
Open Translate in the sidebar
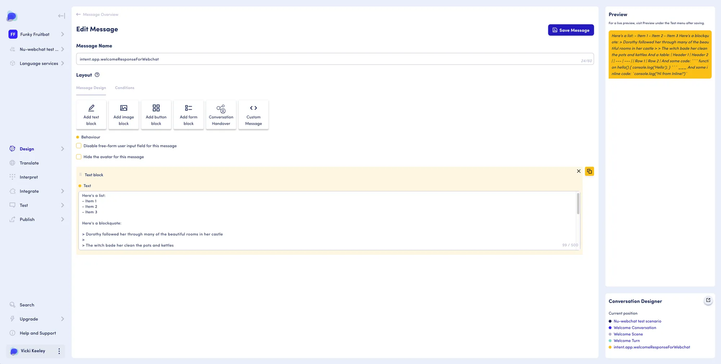coord(29,163)
